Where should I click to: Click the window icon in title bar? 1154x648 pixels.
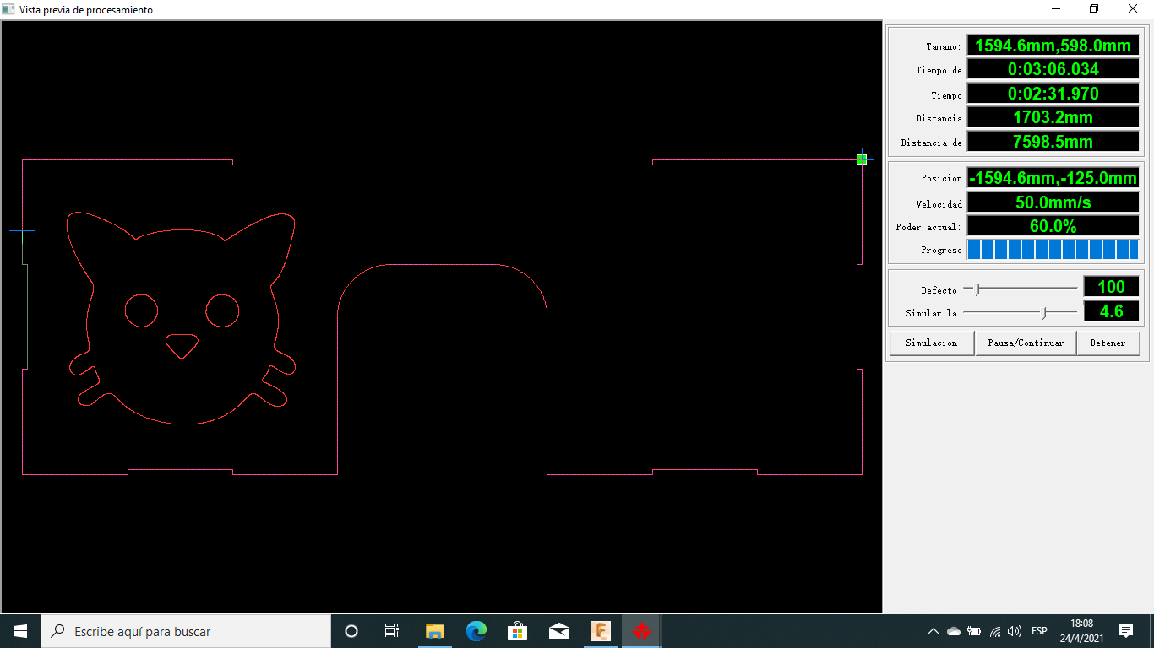(8, 9)
